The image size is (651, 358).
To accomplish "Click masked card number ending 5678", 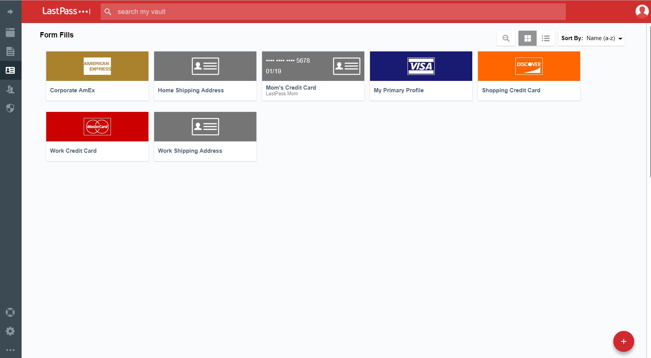I will point(288,60).
